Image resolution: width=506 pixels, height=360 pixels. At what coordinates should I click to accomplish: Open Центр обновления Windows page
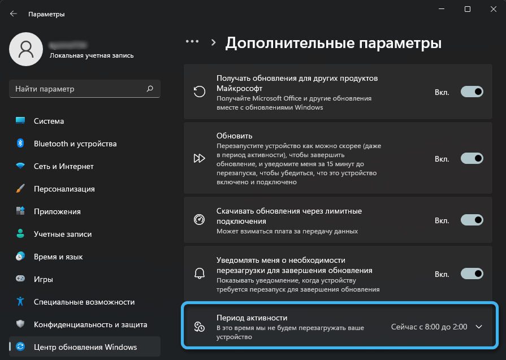coord(85,346)
